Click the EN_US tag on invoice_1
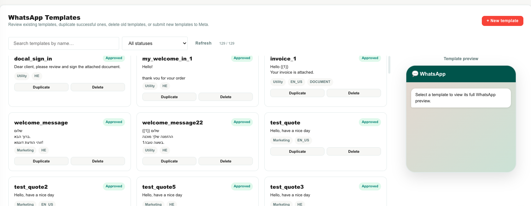Screen dimensions: 531x206 pos(296,82)
